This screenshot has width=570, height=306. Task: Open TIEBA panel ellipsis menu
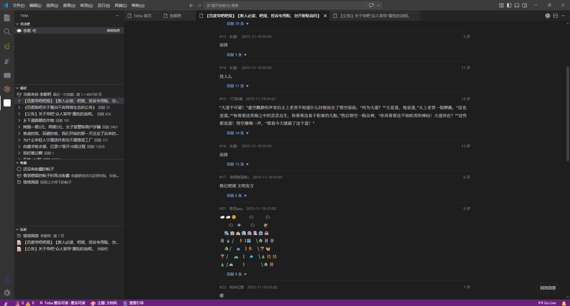click(x=117, y=16)
